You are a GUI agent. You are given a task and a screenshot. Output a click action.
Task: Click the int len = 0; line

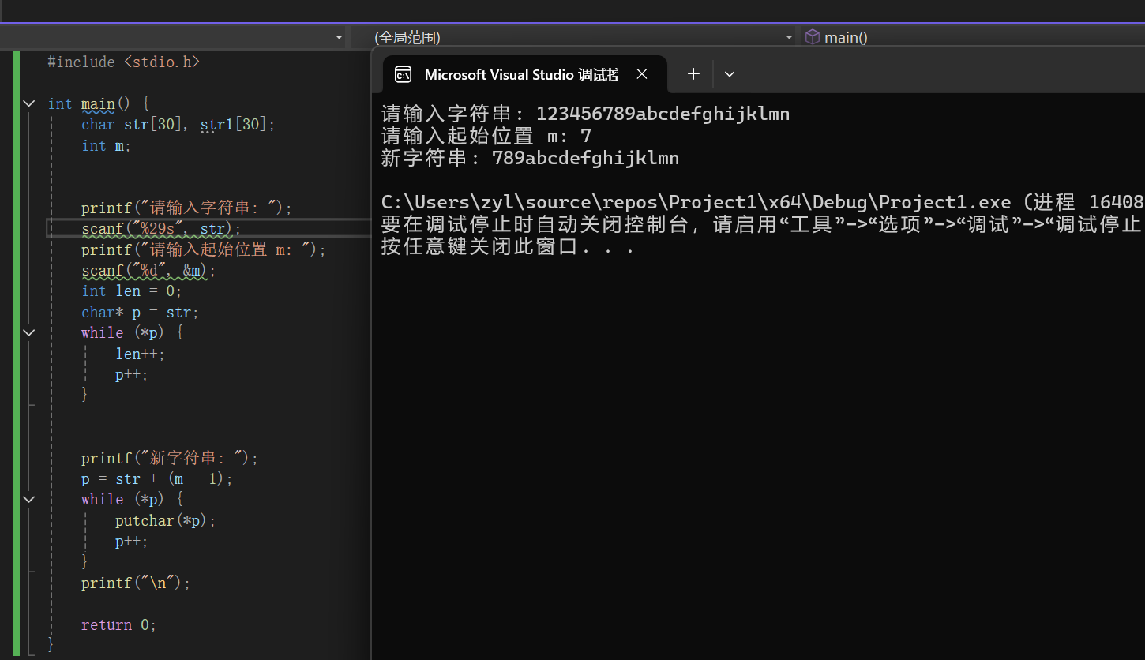pyautogui.click(x=131, y=291)
